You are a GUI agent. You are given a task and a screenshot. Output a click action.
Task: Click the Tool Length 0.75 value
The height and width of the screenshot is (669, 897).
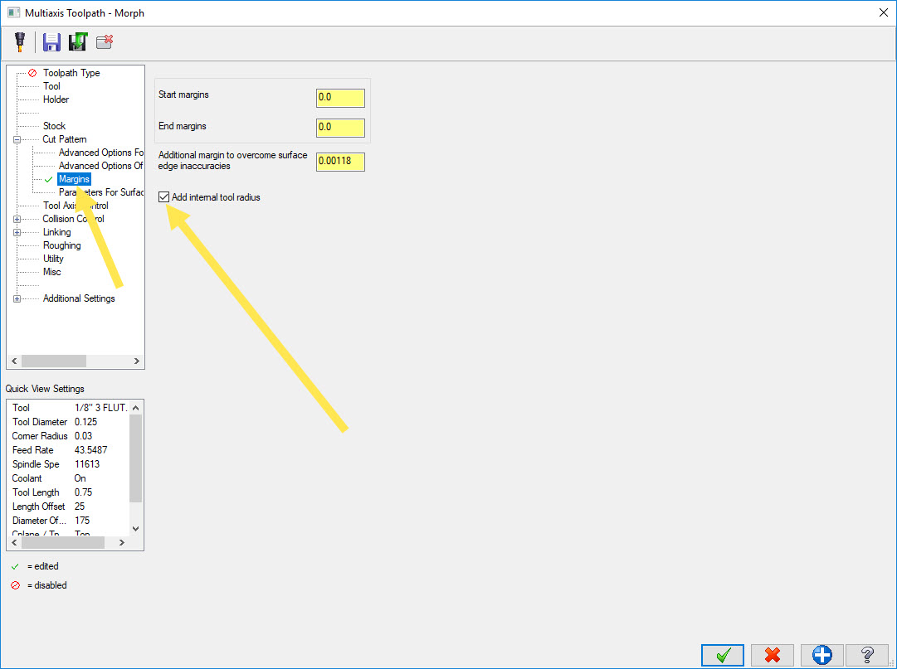click(84, 492)
